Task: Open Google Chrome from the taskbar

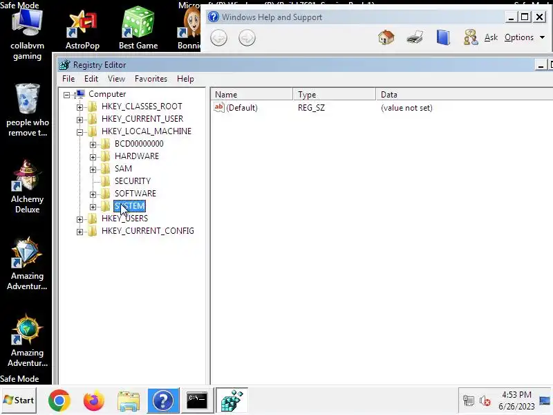Action: point(59,400)
